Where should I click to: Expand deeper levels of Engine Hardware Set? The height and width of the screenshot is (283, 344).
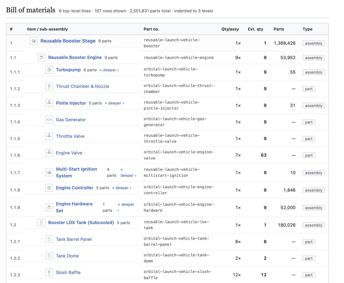pos(126,207)
